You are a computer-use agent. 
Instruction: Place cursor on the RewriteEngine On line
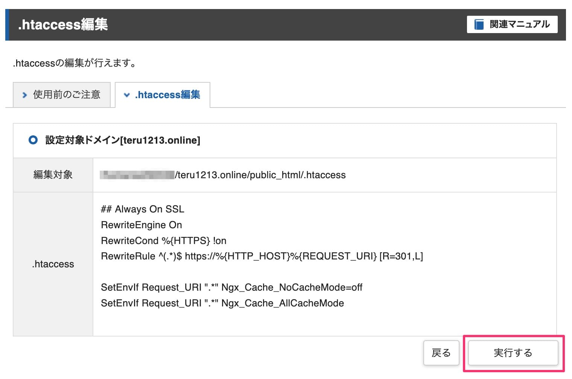coord(141,224)
